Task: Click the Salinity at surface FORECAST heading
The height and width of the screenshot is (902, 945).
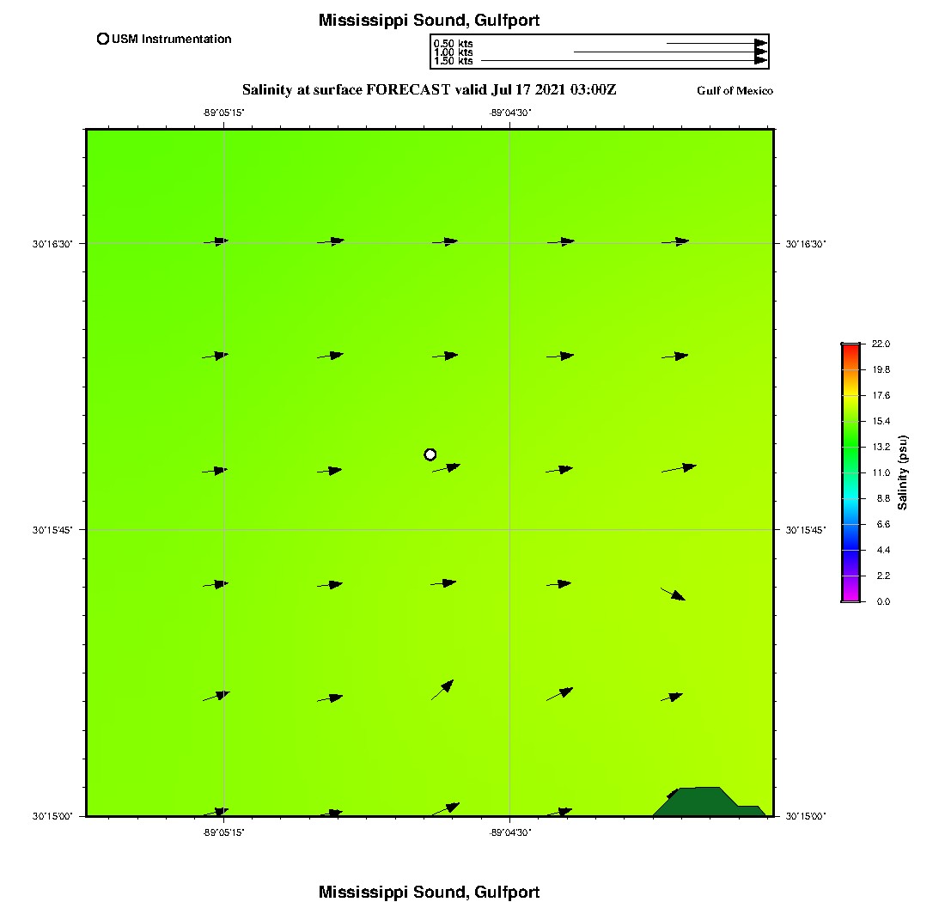Action: [429, 89]
